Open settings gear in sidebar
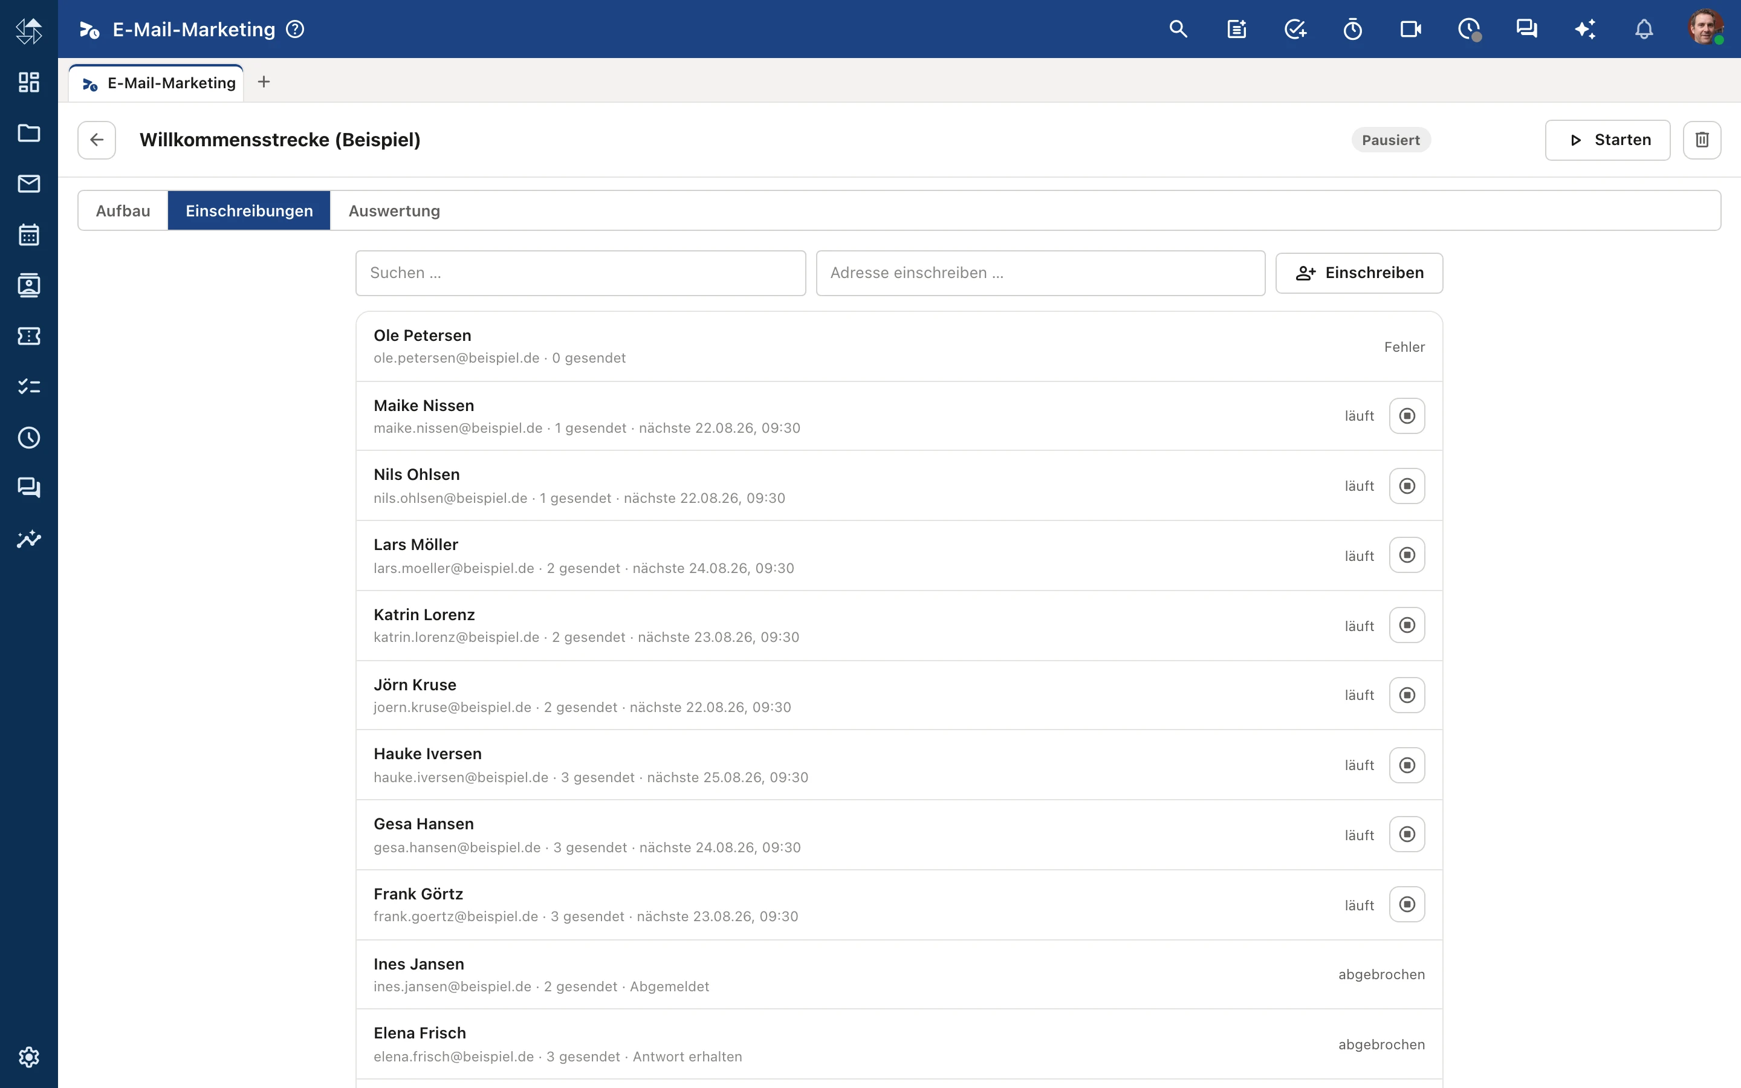The height and width of the screenshot is (1088, 1741). tap(29, 1057)
